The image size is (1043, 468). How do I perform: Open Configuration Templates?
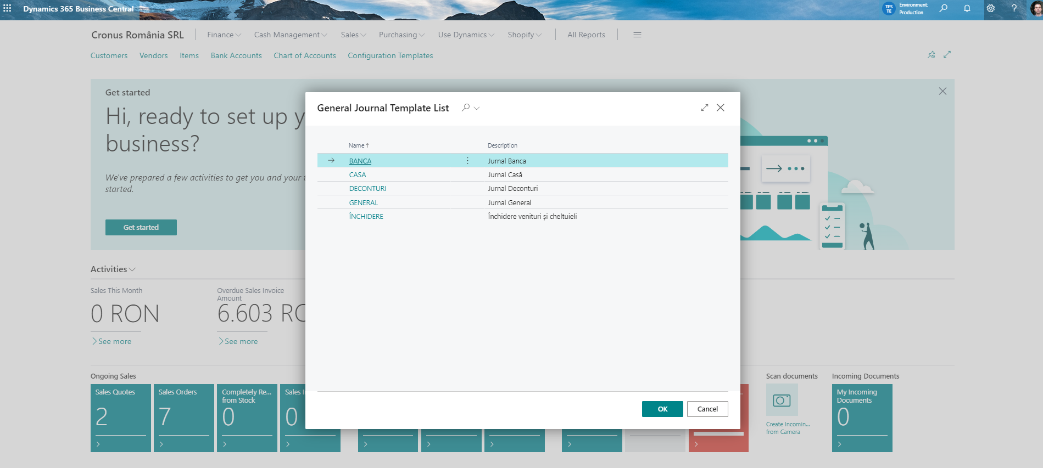tap(390, 55)
